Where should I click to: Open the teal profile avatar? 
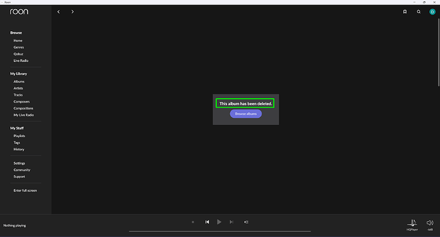pos(432,11)
